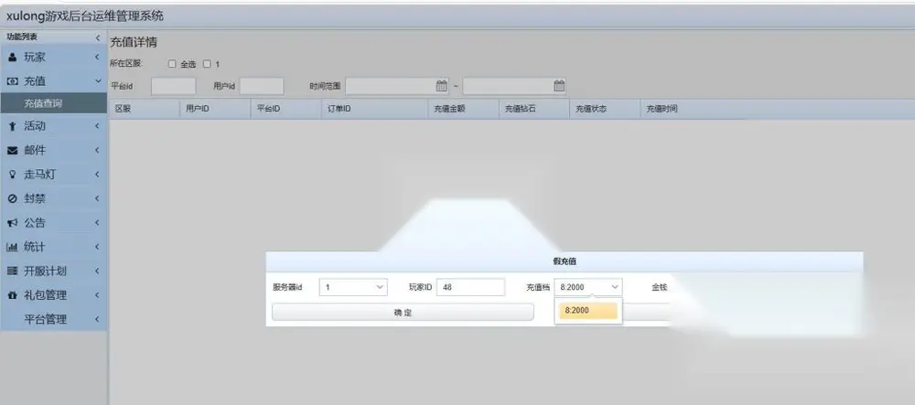Click the megaphone icon beside 公告
Screen dimensions: 915x405
[12, 223]
